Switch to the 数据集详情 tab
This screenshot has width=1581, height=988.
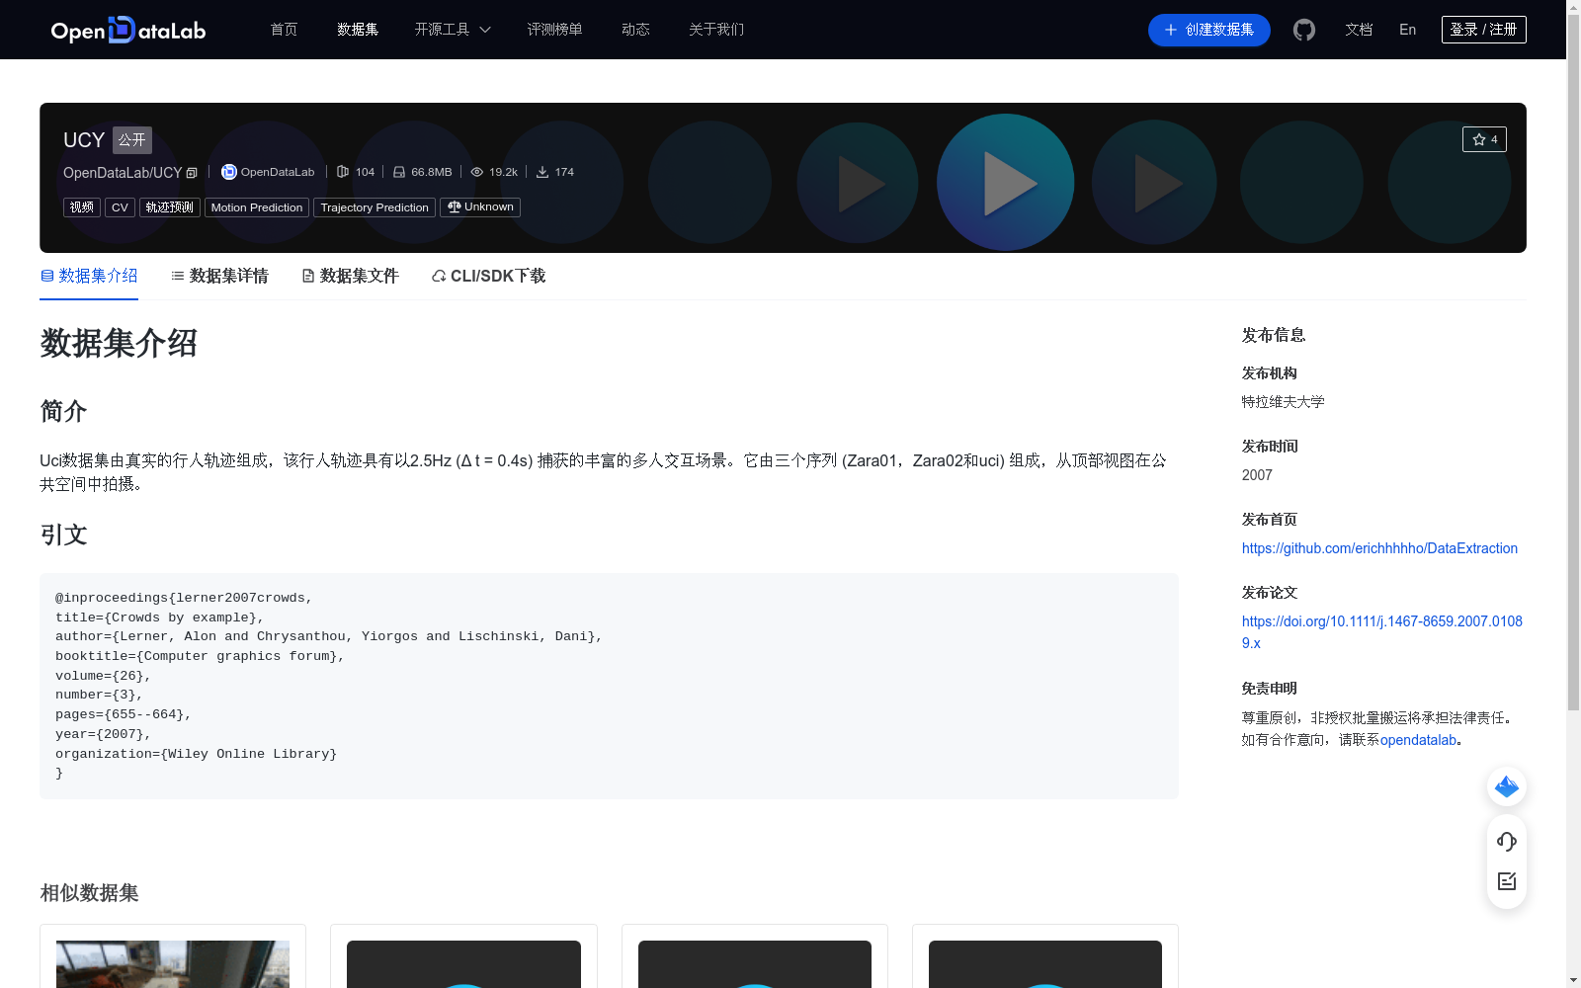pyautogui.click(x=219, y=276)
